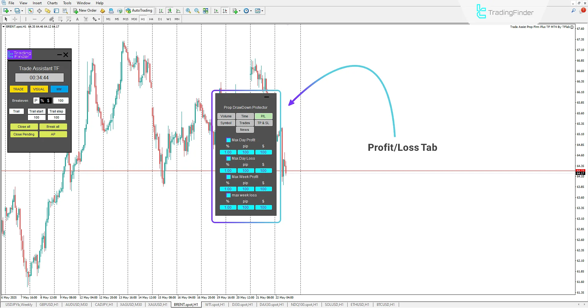This screenshot has height=308, width=588.
Task: Tile chart windows
Action: [206, 10]
